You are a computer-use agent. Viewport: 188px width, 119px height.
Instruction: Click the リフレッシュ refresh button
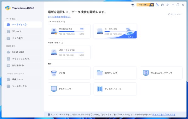point(175,14)
